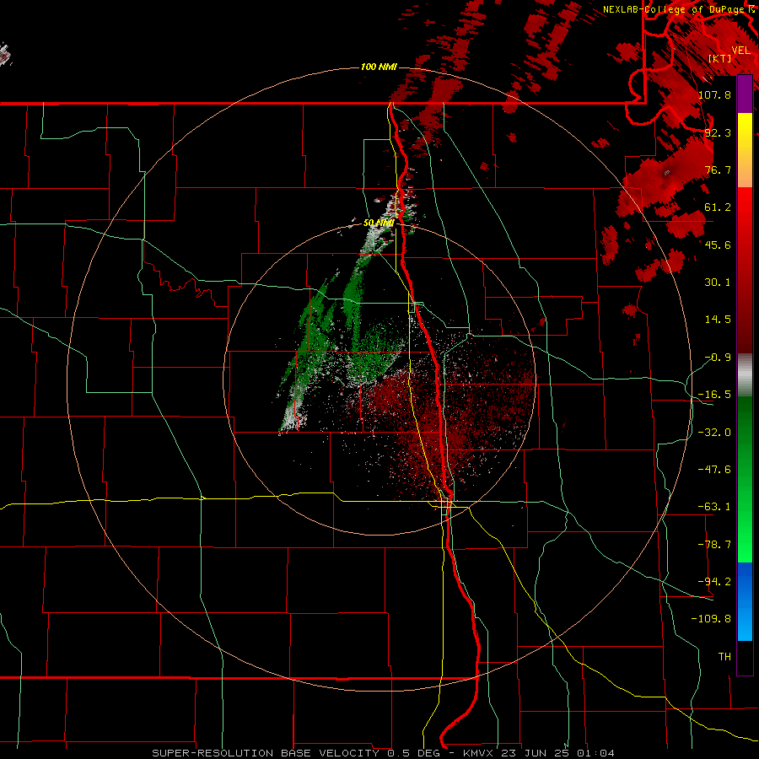
Task: Click the -78.7 scale value
Action: (x=715, y=545)
